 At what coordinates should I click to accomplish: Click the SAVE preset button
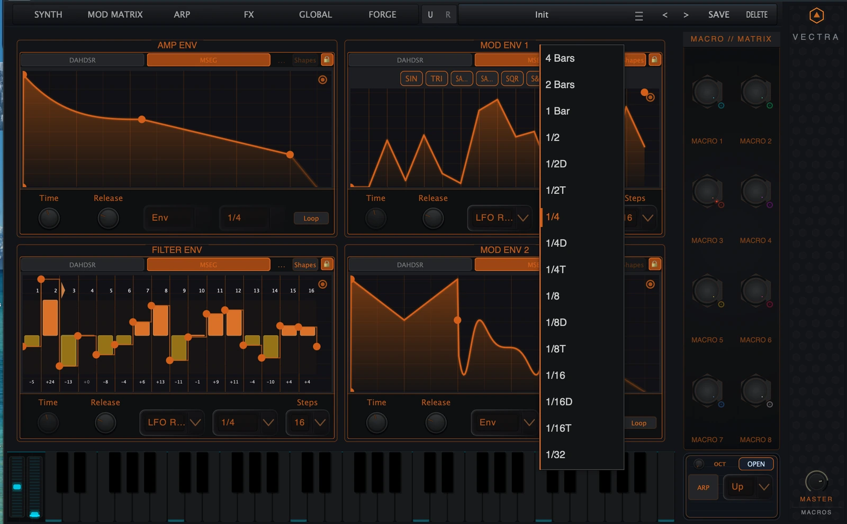tap(718, 15)
